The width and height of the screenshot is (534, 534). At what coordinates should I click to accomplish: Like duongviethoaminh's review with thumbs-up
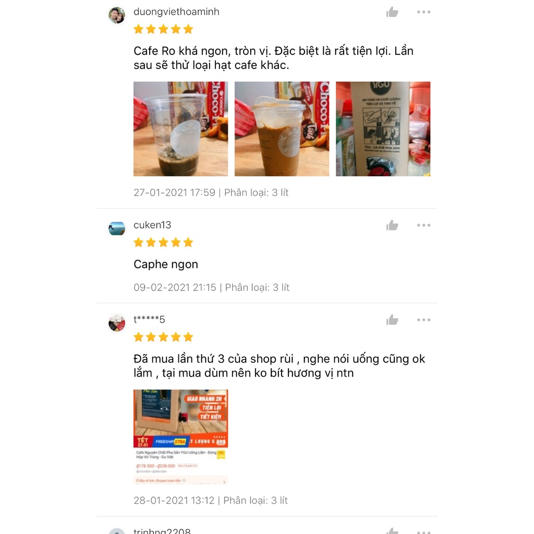[x=392, y=12]
